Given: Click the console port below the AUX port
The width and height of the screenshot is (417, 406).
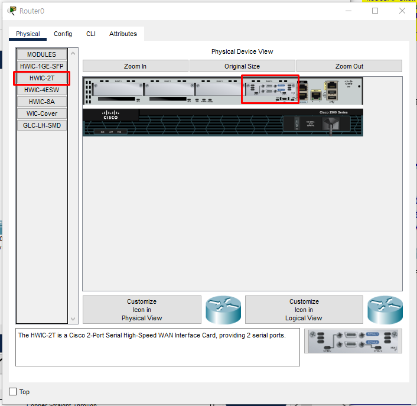Looking at the screenshot, I should click(302, 96).
